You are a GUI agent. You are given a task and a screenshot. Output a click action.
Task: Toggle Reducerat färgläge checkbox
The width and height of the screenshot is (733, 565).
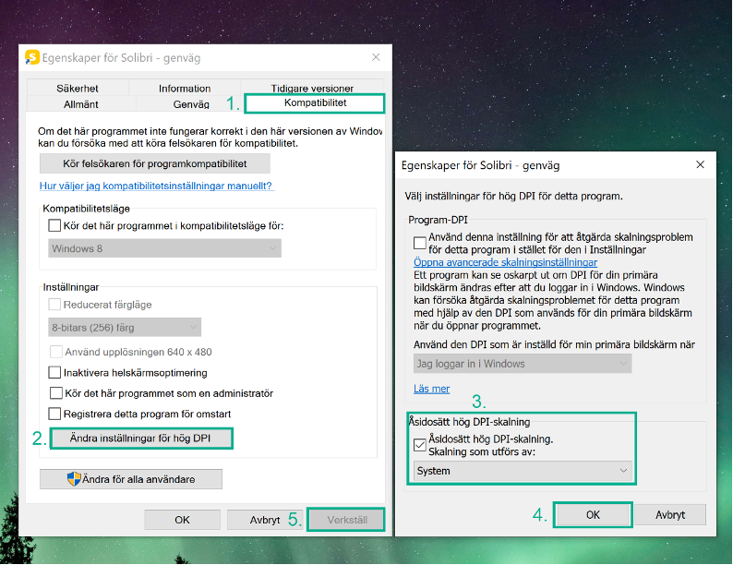(54, 305)
